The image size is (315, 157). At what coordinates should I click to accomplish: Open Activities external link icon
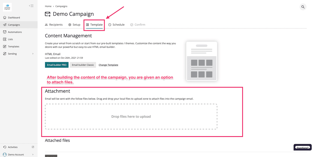33,147
